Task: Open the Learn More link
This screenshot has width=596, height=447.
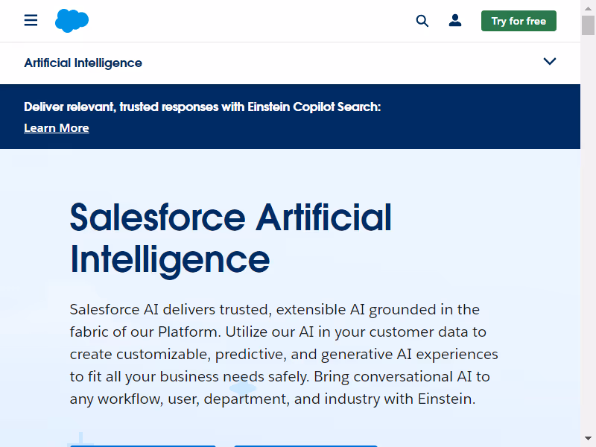Action: click(56, 127)
